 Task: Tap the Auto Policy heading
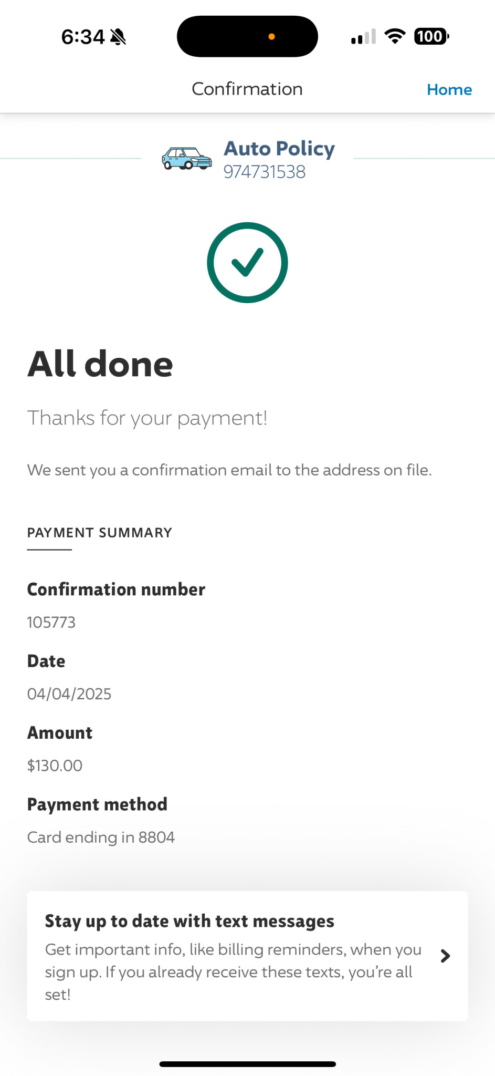[279, 149]
